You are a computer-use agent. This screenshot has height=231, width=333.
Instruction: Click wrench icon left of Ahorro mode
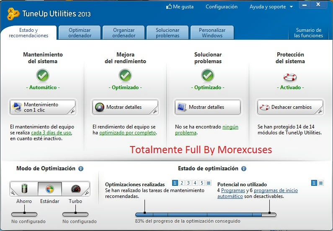pyautogui.click(x=13, y=193)
